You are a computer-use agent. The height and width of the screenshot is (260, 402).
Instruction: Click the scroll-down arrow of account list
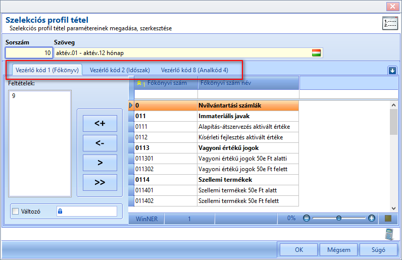tap(393, 209)
